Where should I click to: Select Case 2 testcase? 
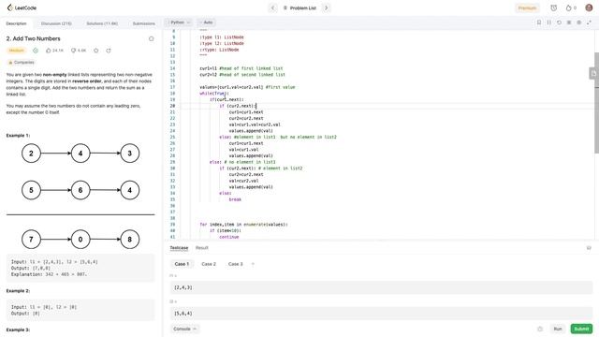coord(209,264)
